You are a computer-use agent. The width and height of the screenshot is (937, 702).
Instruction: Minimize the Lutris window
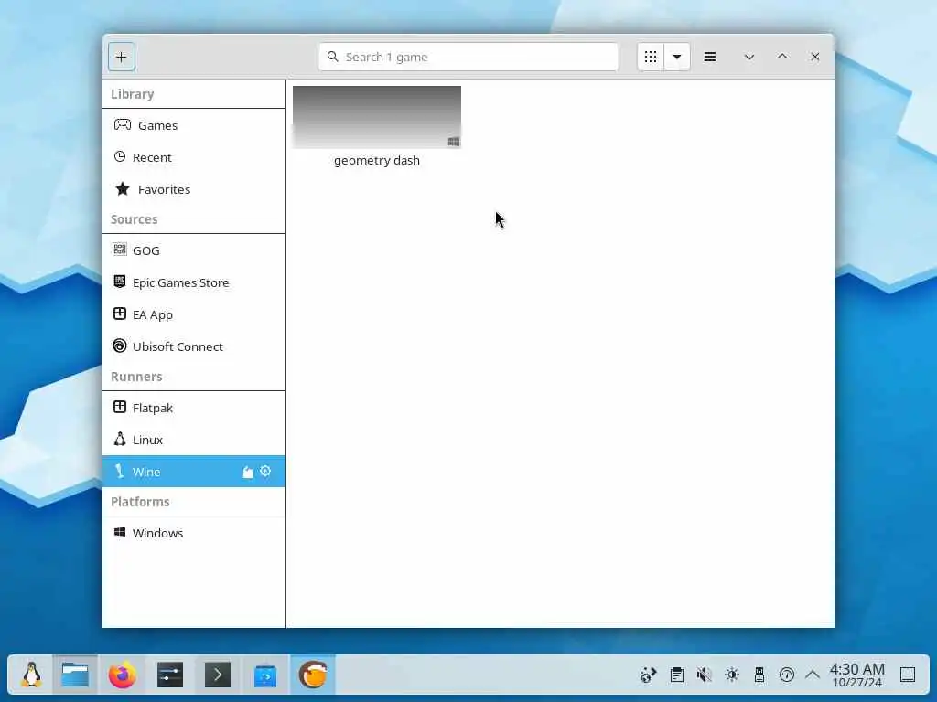pos(749,58)
